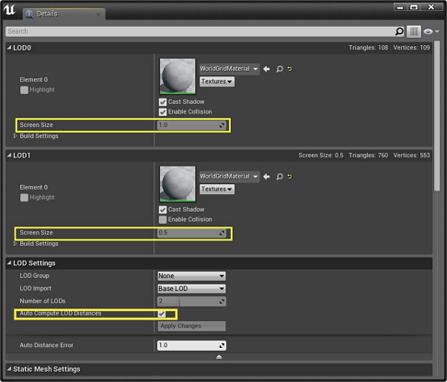Click the Auto Distance Error value field
Image resolution: width=447 pixels, height=382 pixels.
point(191,345)
